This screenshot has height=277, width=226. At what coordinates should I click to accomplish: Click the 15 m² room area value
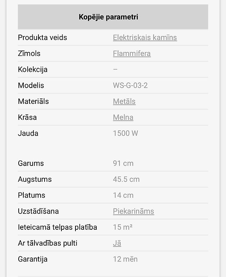tap(123, 227)
